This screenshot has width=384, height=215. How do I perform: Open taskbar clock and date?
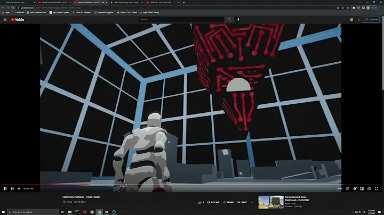(x=372, y=212)
